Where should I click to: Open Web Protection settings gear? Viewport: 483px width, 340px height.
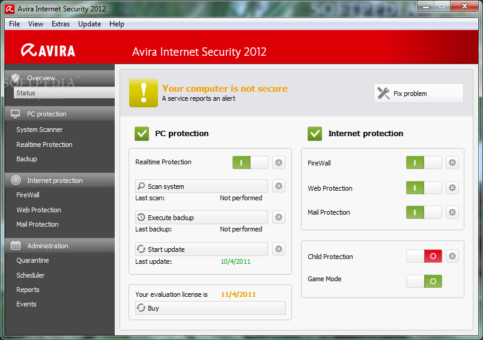pos(452,188)
